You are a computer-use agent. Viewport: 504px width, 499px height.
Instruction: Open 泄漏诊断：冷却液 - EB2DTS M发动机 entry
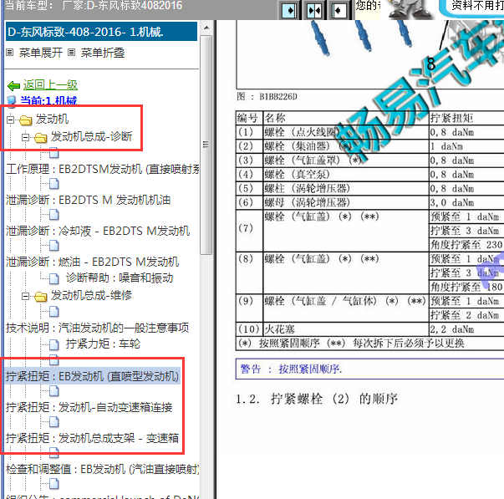tap(98, 231)
